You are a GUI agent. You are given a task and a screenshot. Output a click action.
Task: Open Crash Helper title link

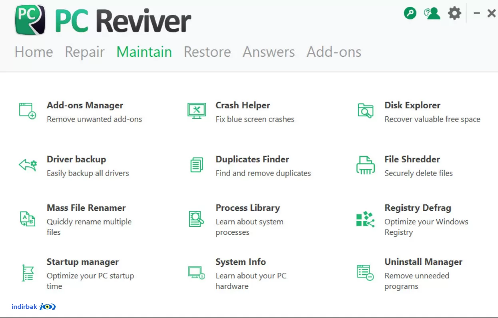pyautogui.click(x=243, y=106)
